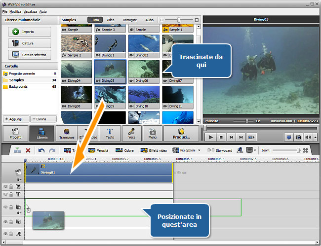Image resolution: width=321 pixels, height=246 pixels.
Task: Toggle visibility of text track
Action: (5, 194)
